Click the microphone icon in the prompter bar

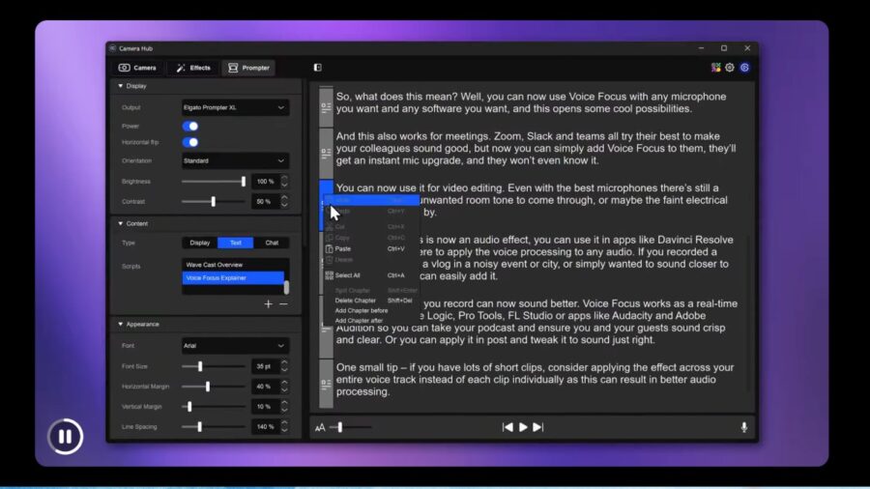pyautogui.click(x=743, y=427)
